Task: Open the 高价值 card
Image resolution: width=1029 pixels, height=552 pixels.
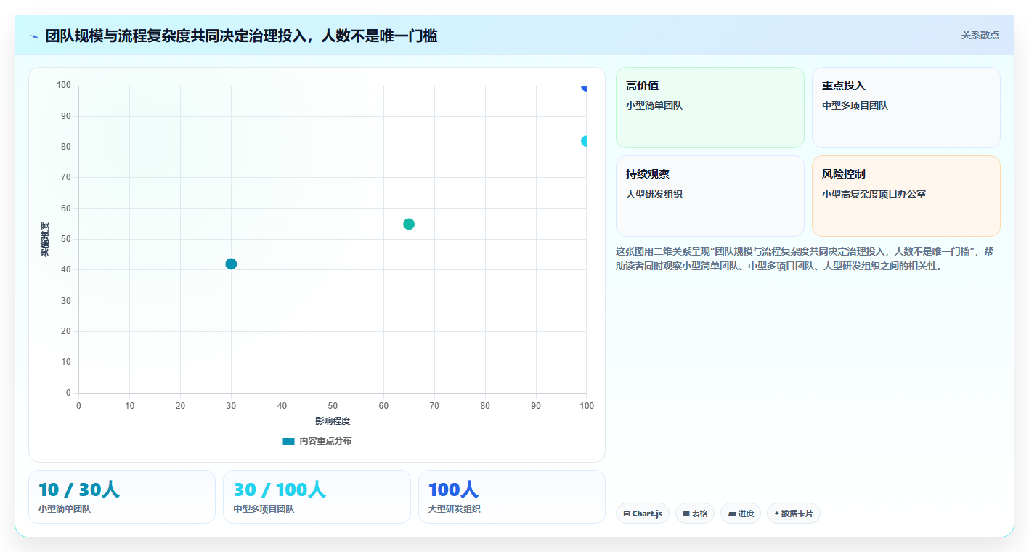Action: 710,107
